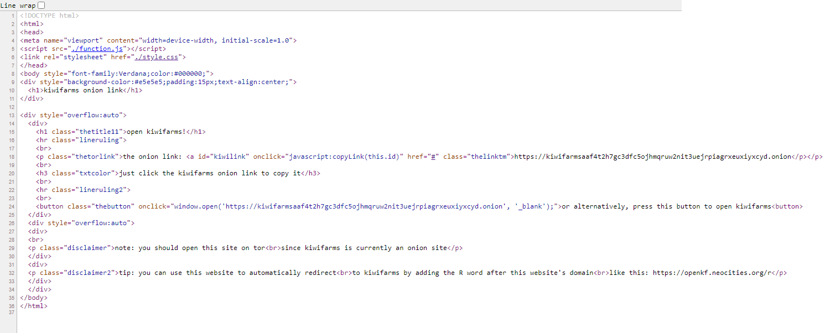The height and width of the screenshot is (333, 825).
Task: Click line number 37 at the bottom
Action: point(12,313)
